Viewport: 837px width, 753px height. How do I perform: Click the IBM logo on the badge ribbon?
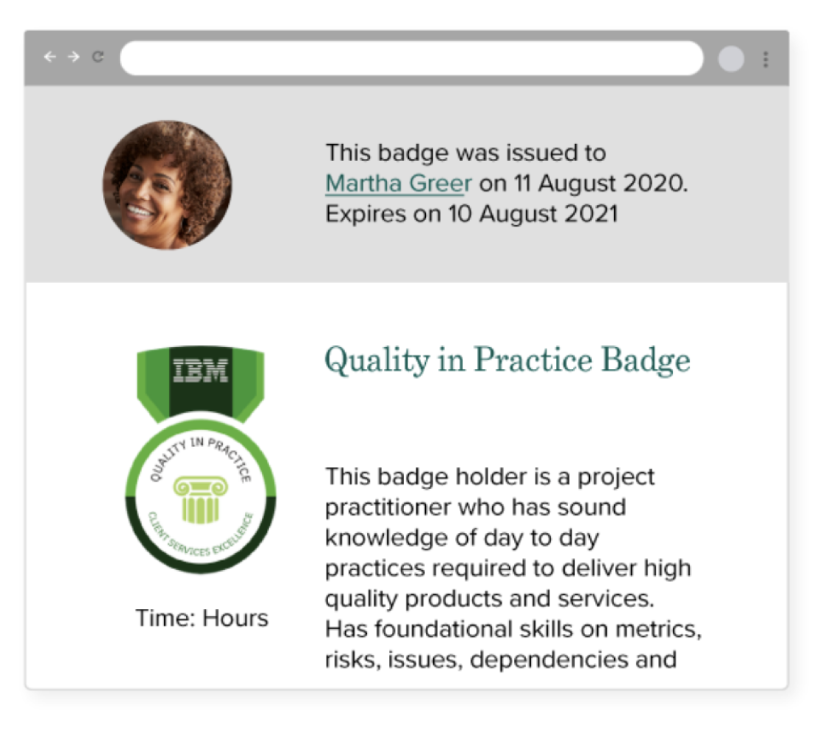[201, 371]
